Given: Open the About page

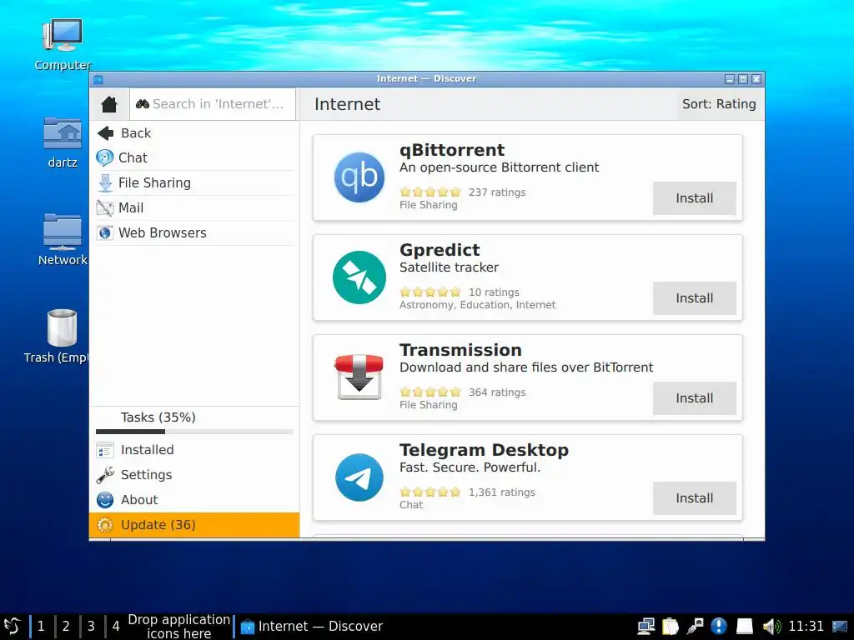Looking at the screenshot, I should pyautogui.click(x=195, y=500).
